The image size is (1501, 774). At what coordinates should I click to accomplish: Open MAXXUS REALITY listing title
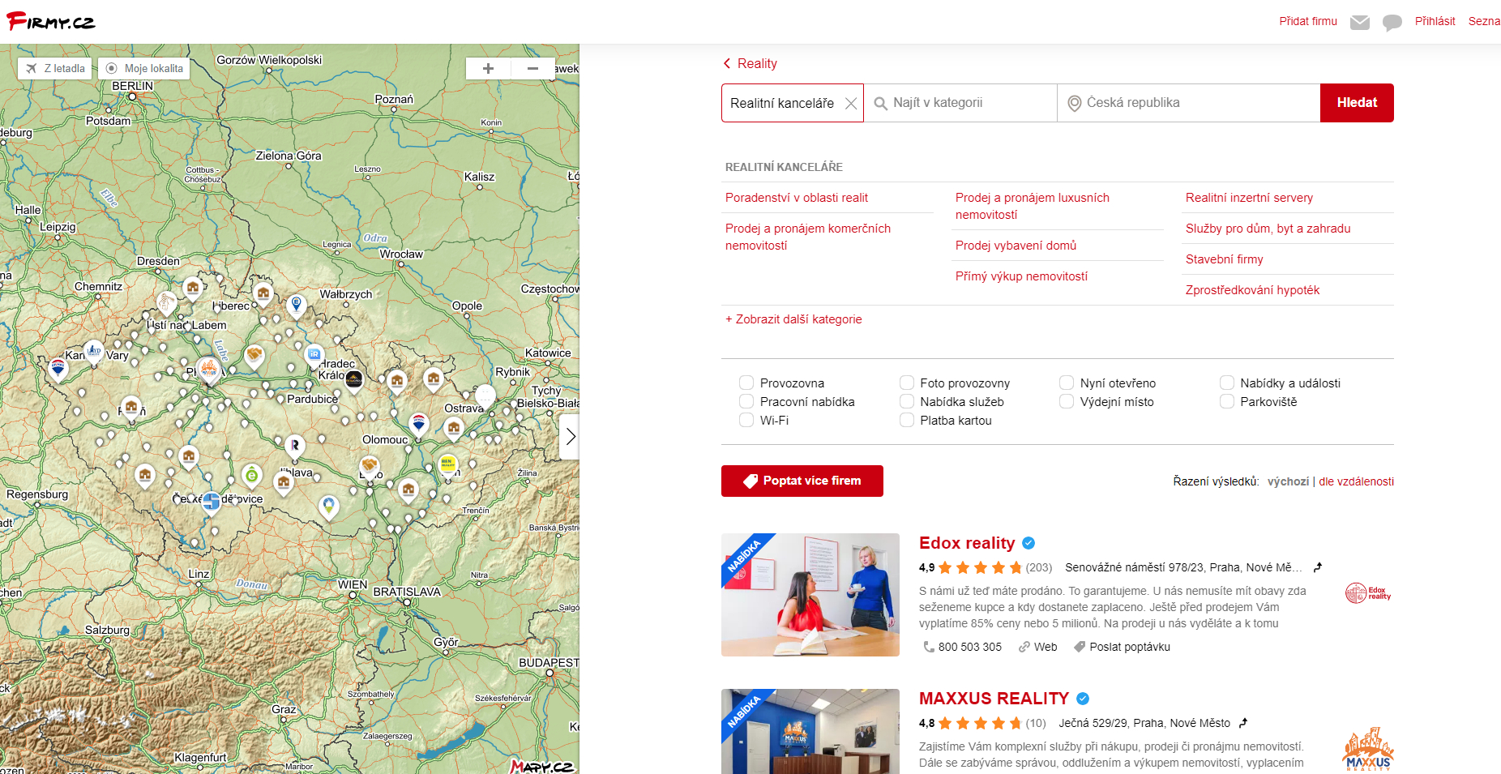pyautogui.click(x=994, y=699)
